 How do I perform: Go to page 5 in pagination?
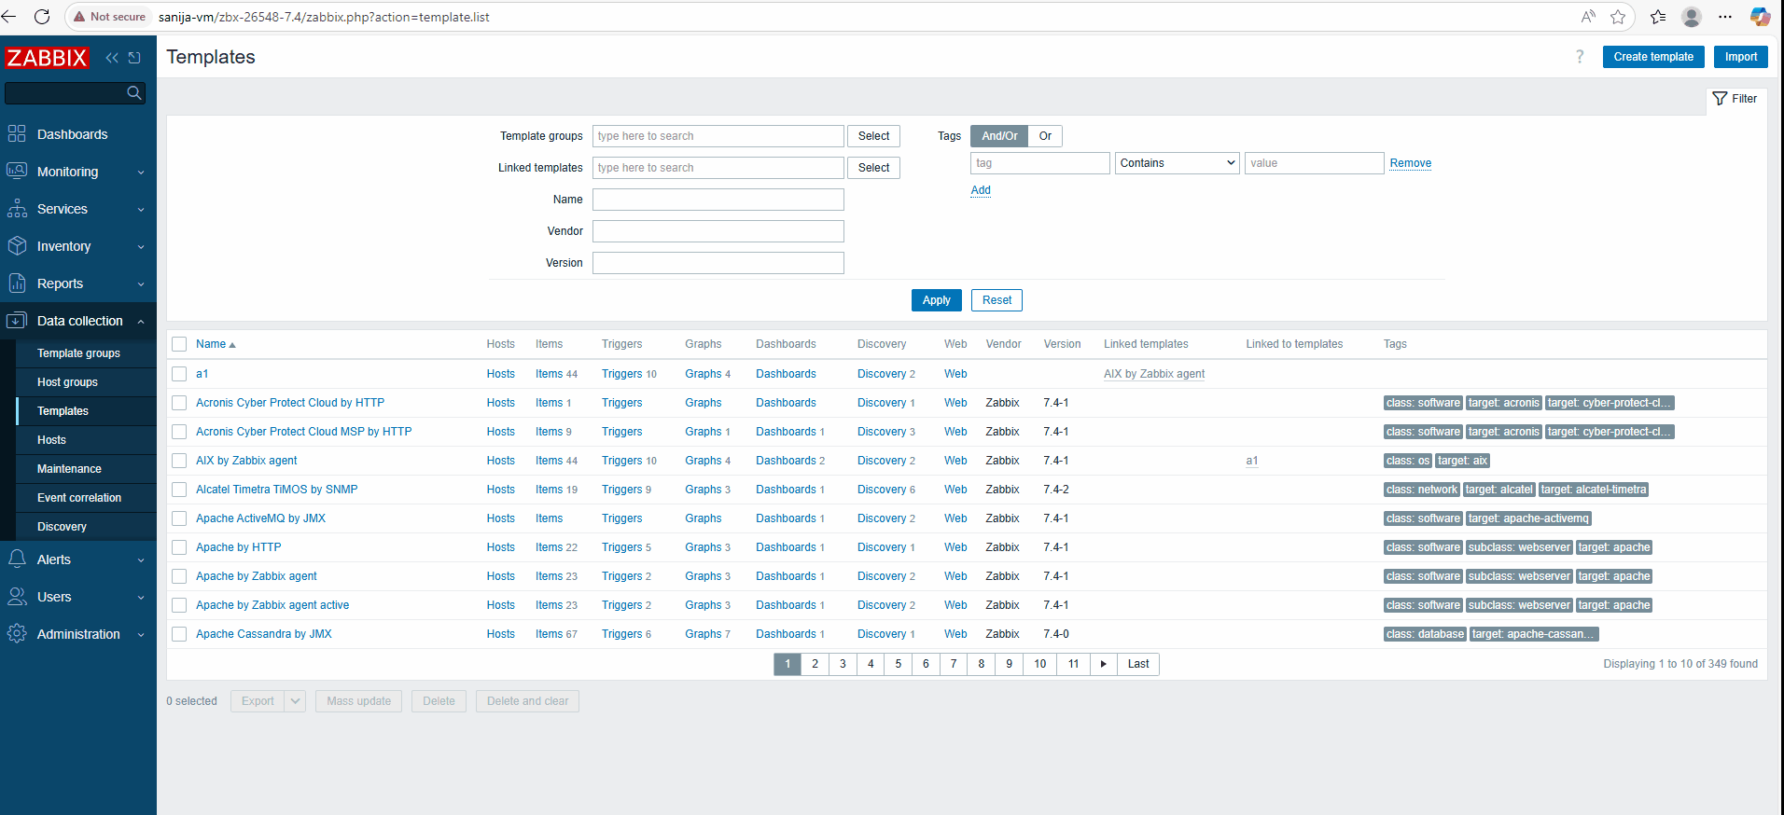point(898,664)
